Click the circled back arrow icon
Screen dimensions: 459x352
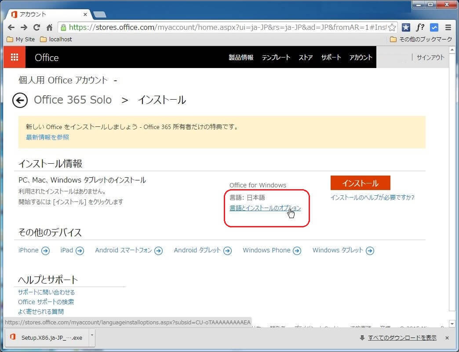pos(20,101)
